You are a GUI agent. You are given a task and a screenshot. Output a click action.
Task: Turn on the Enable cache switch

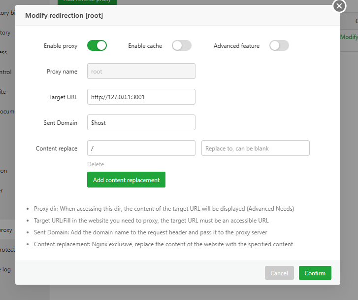[x=181, y=46]
